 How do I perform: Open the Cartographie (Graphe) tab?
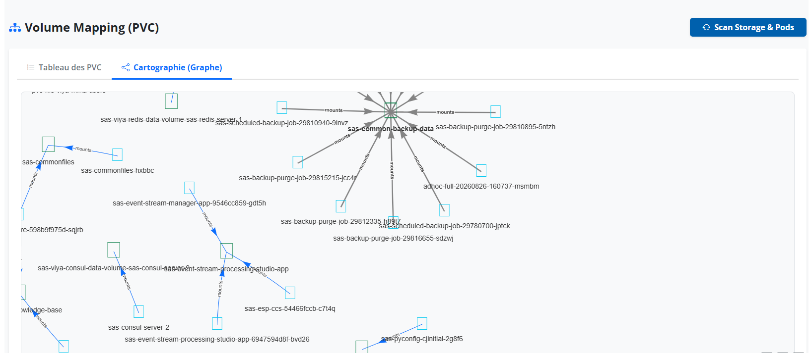172,67
